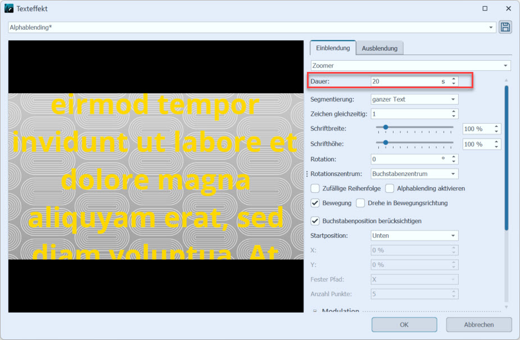Confirm with the OK button
The image size is (520, 340).
tap(404, 324)
